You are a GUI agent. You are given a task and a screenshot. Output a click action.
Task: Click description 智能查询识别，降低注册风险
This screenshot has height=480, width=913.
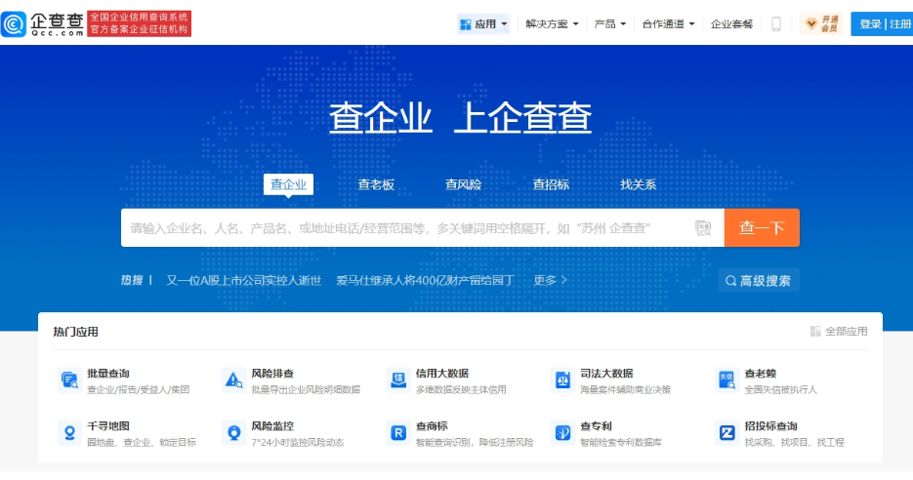pos(475,443)
